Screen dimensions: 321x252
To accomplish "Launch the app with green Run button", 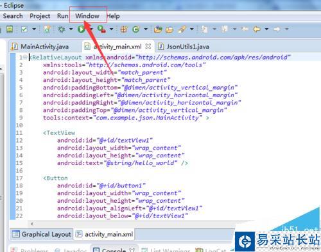I will point(81,29).
